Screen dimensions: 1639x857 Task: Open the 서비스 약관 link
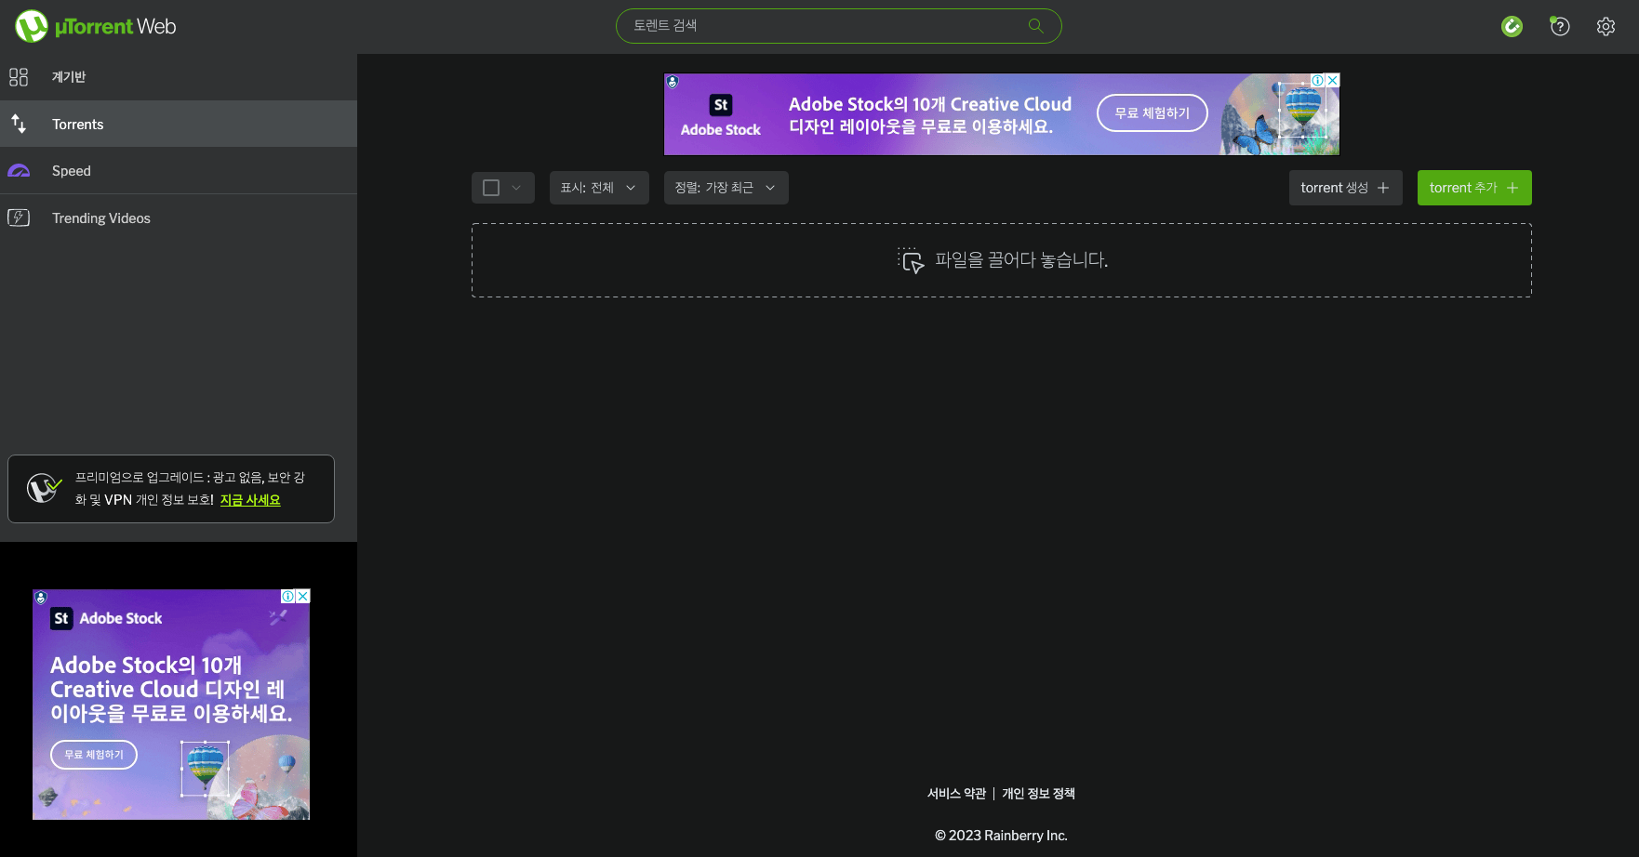pyautogui.click(x=956, y=793)
